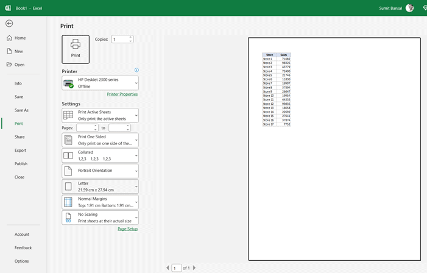This screenshot has width=427, height=273.
Task: Click the Pages start input field
Action: pos(85,128)
